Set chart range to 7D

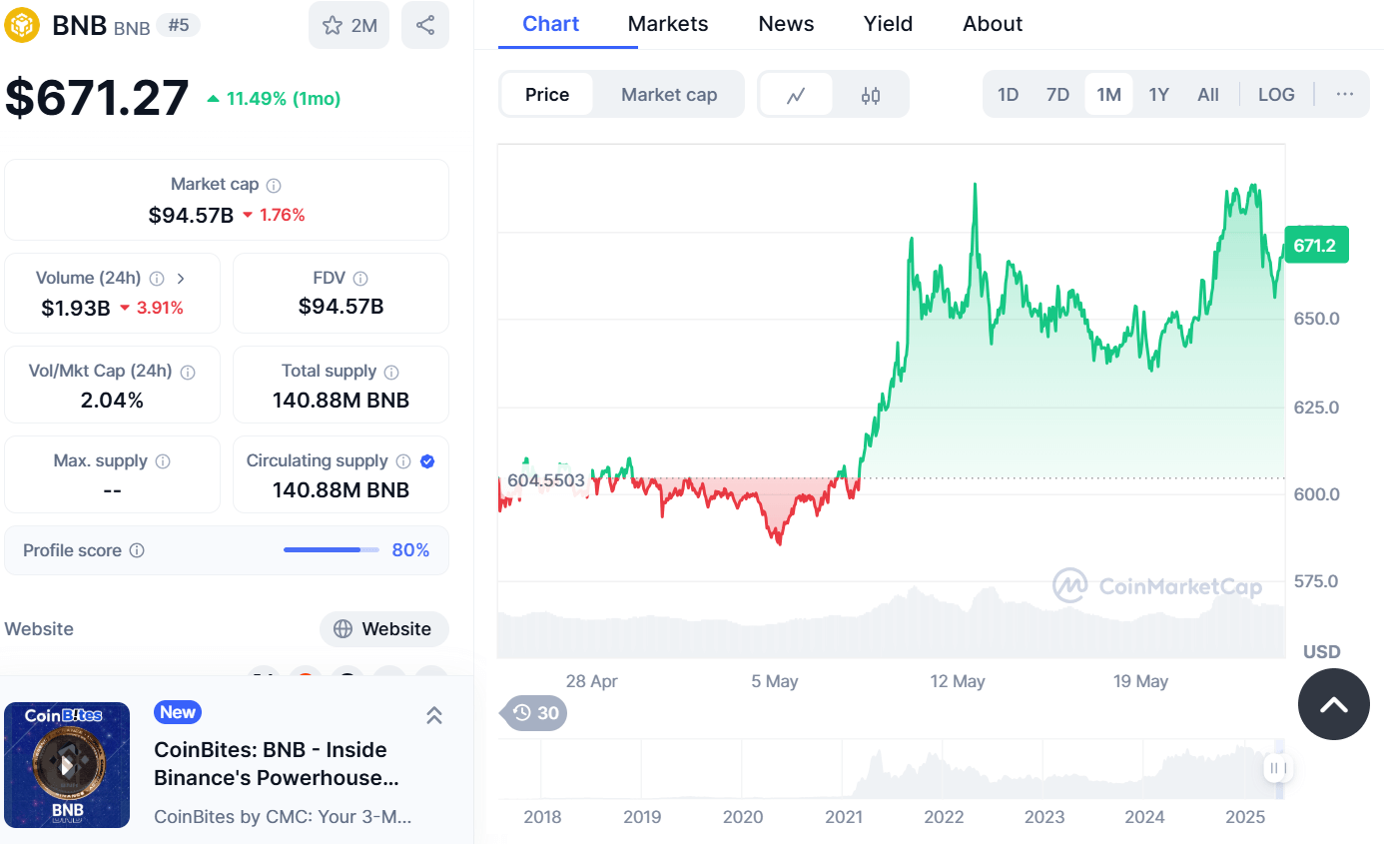pyautogui.click(x=1057, y=95)
